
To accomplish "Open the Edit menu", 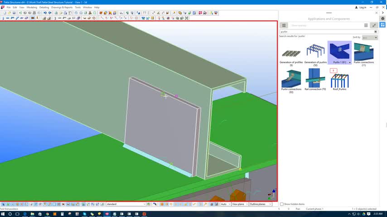I will (x=15, y=7).
